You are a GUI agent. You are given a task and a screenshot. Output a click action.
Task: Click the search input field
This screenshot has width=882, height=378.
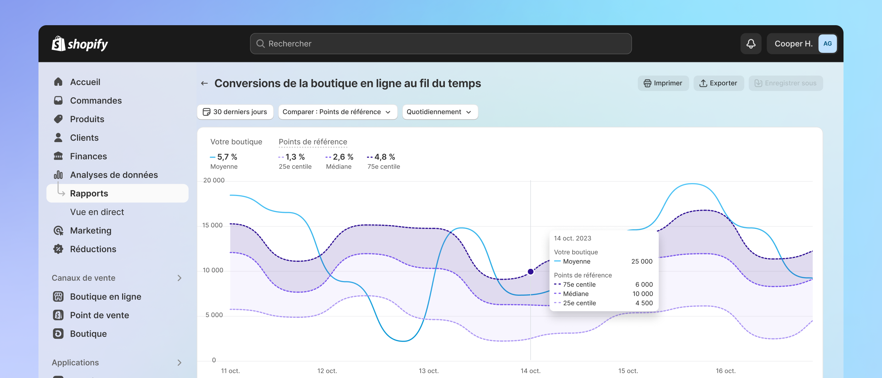click(x=440, y=43)
